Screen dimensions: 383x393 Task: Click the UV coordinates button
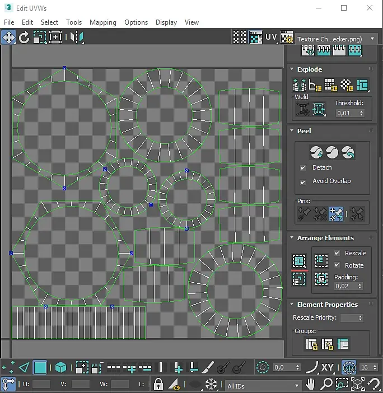[x=271, y=38]
